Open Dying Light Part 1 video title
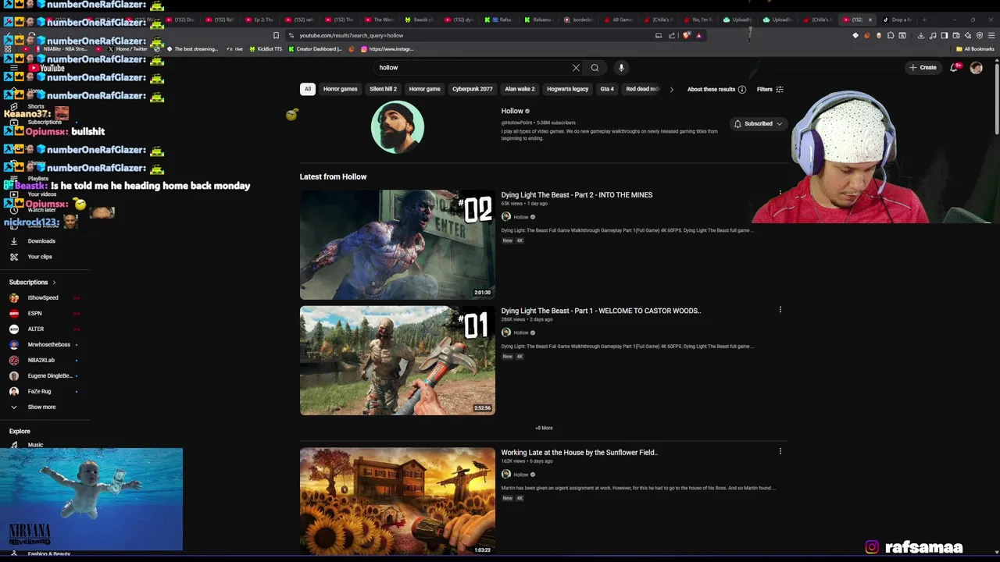 601,311
